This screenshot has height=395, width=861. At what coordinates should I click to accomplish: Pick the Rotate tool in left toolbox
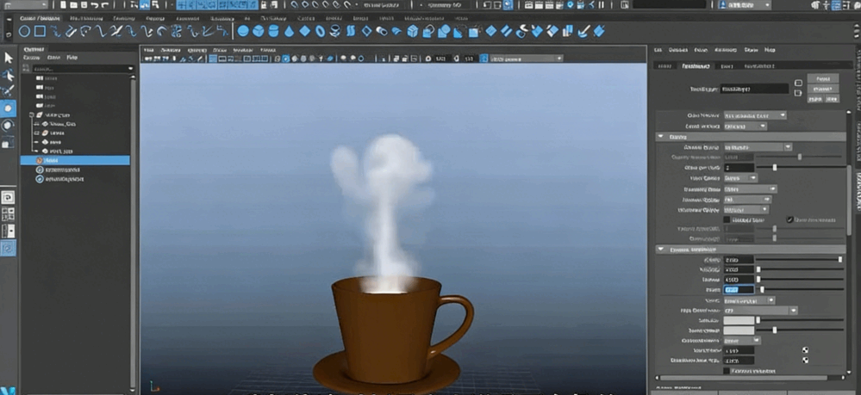click(9, 126)
